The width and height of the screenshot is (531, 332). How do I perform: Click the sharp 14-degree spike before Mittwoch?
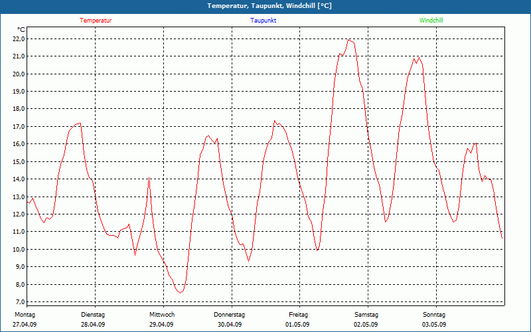[149, 178]
